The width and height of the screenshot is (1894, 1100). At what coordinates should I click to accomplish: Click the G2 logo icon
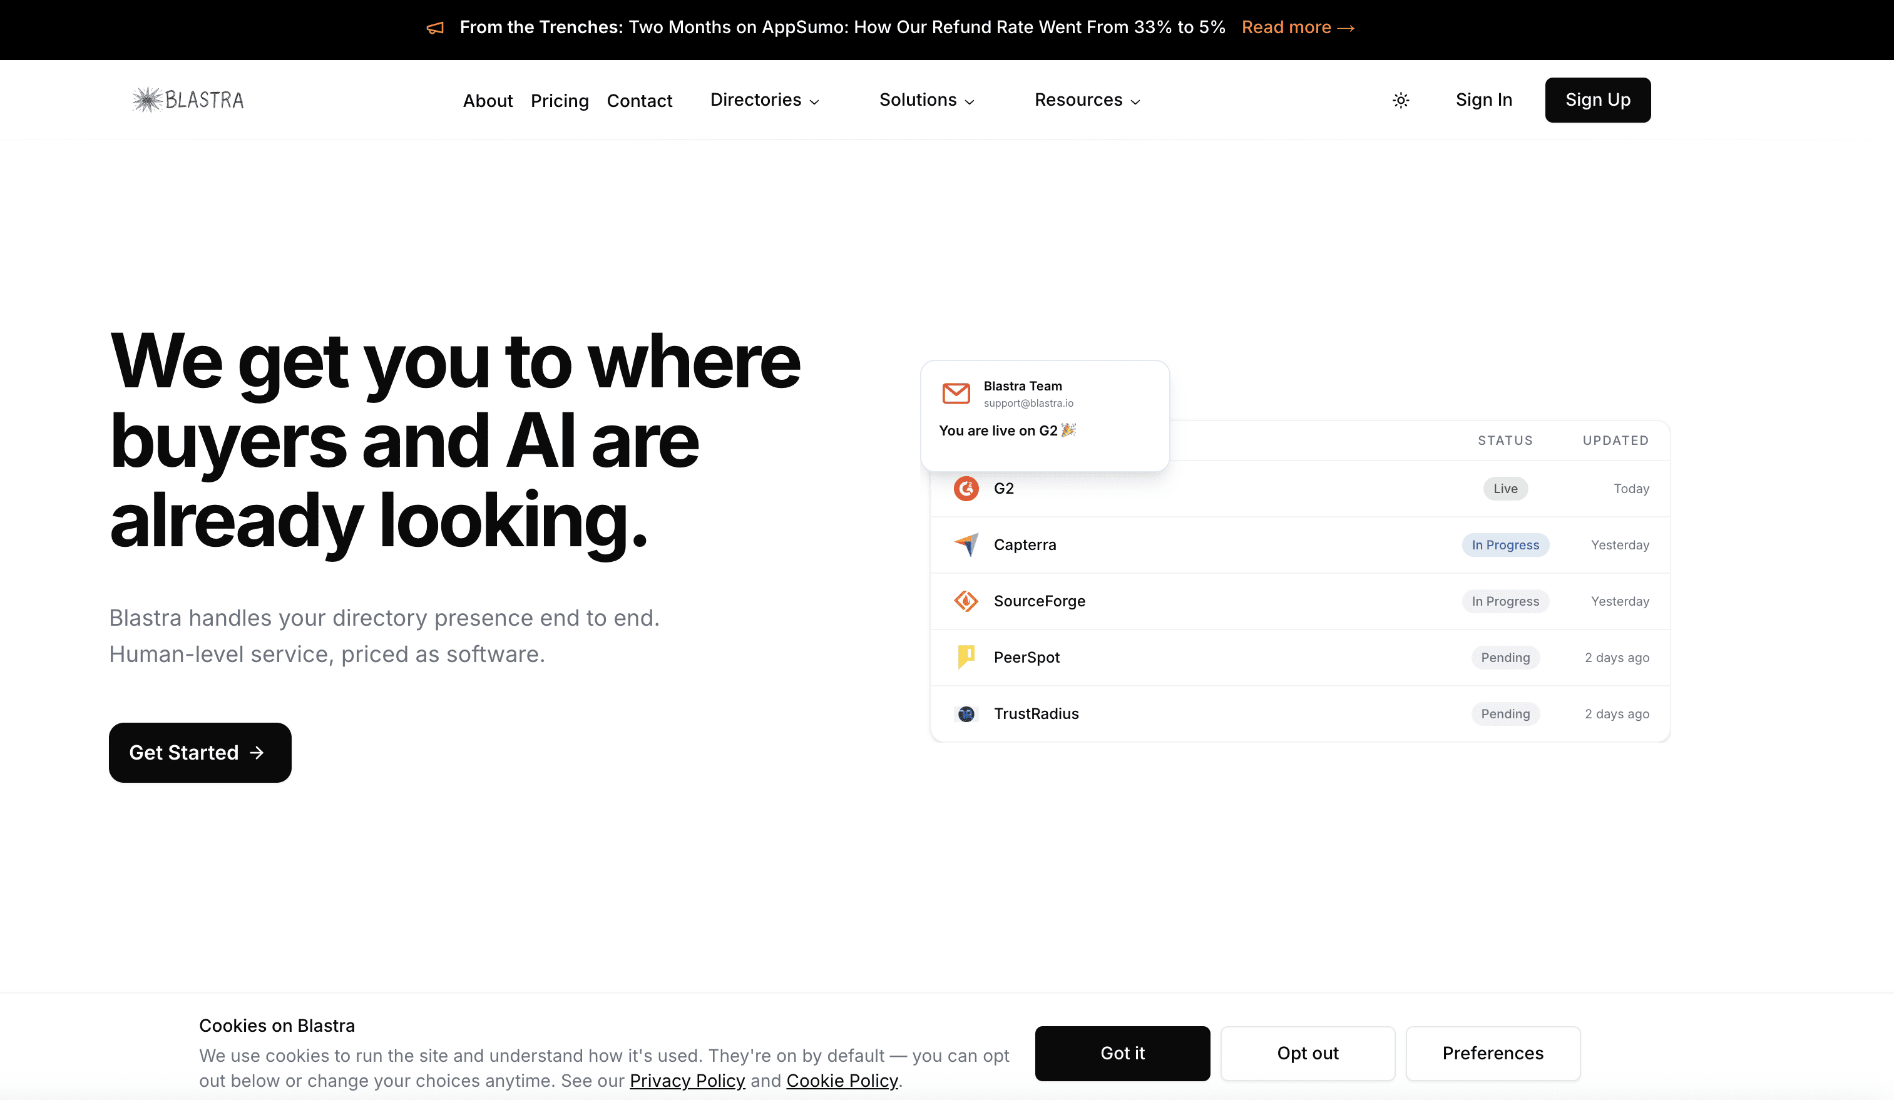pos(966,489)
